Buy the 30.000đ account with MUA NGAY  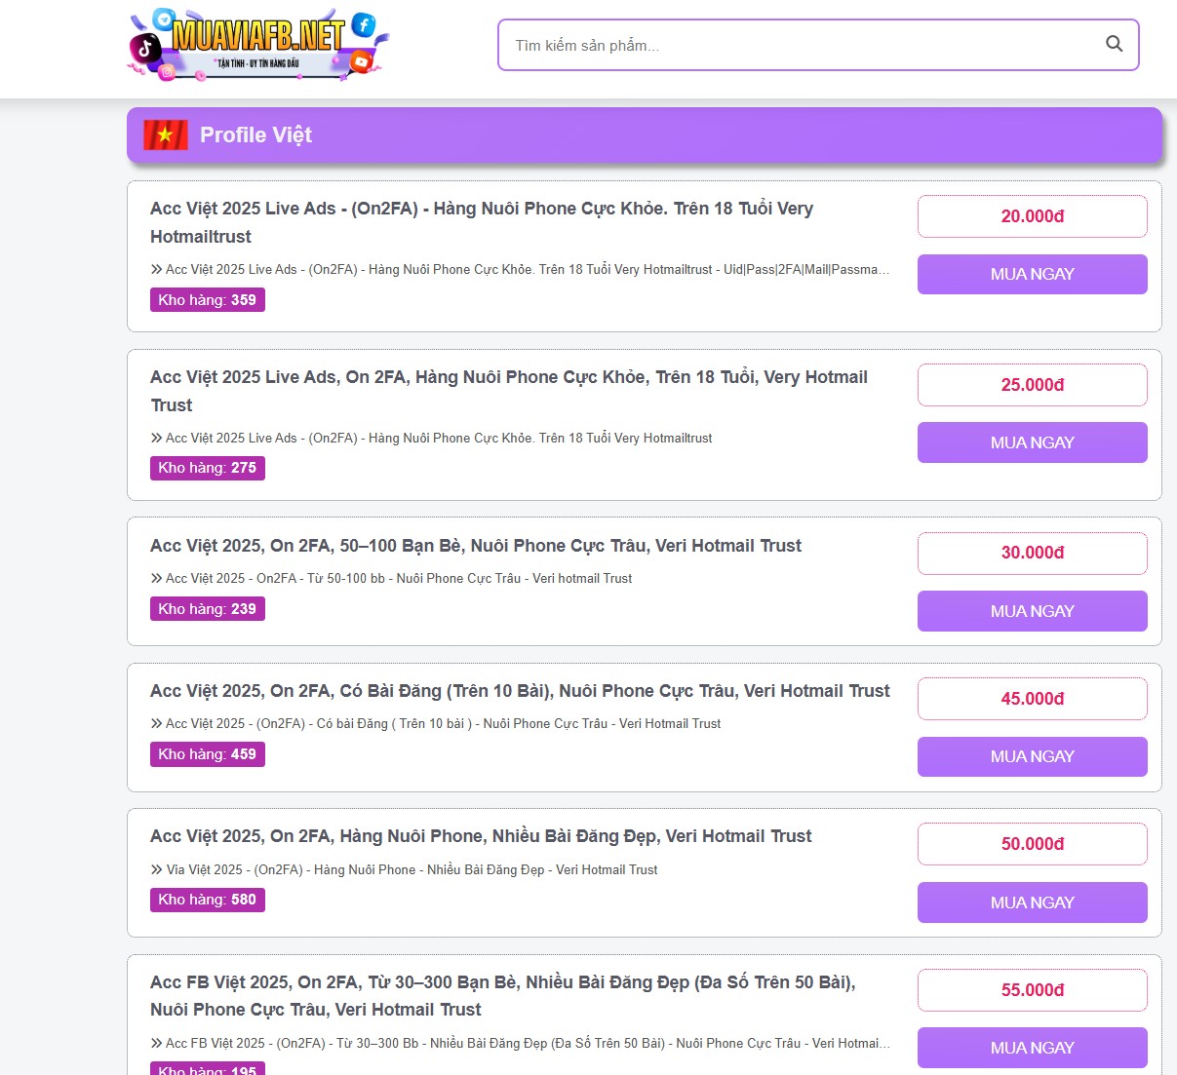click(1032, 611)
